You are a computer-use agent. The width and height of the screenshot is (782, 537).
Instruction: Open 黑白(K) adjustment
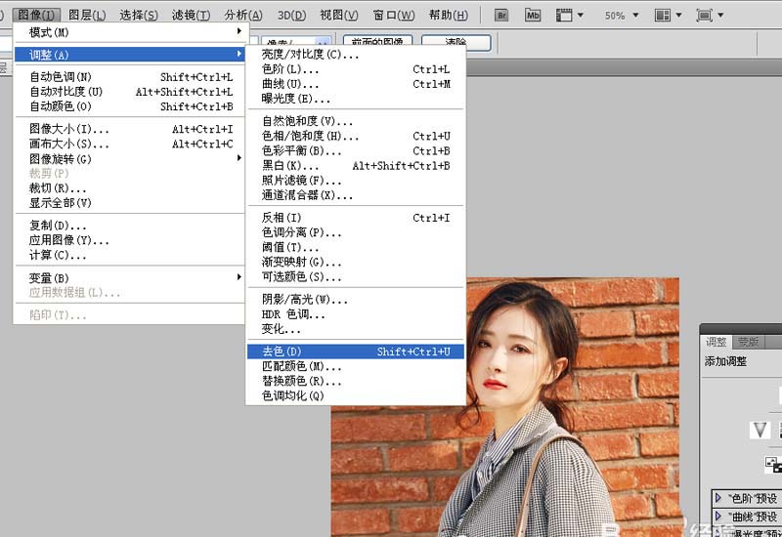pyautogui.click(x=356, y=165)
